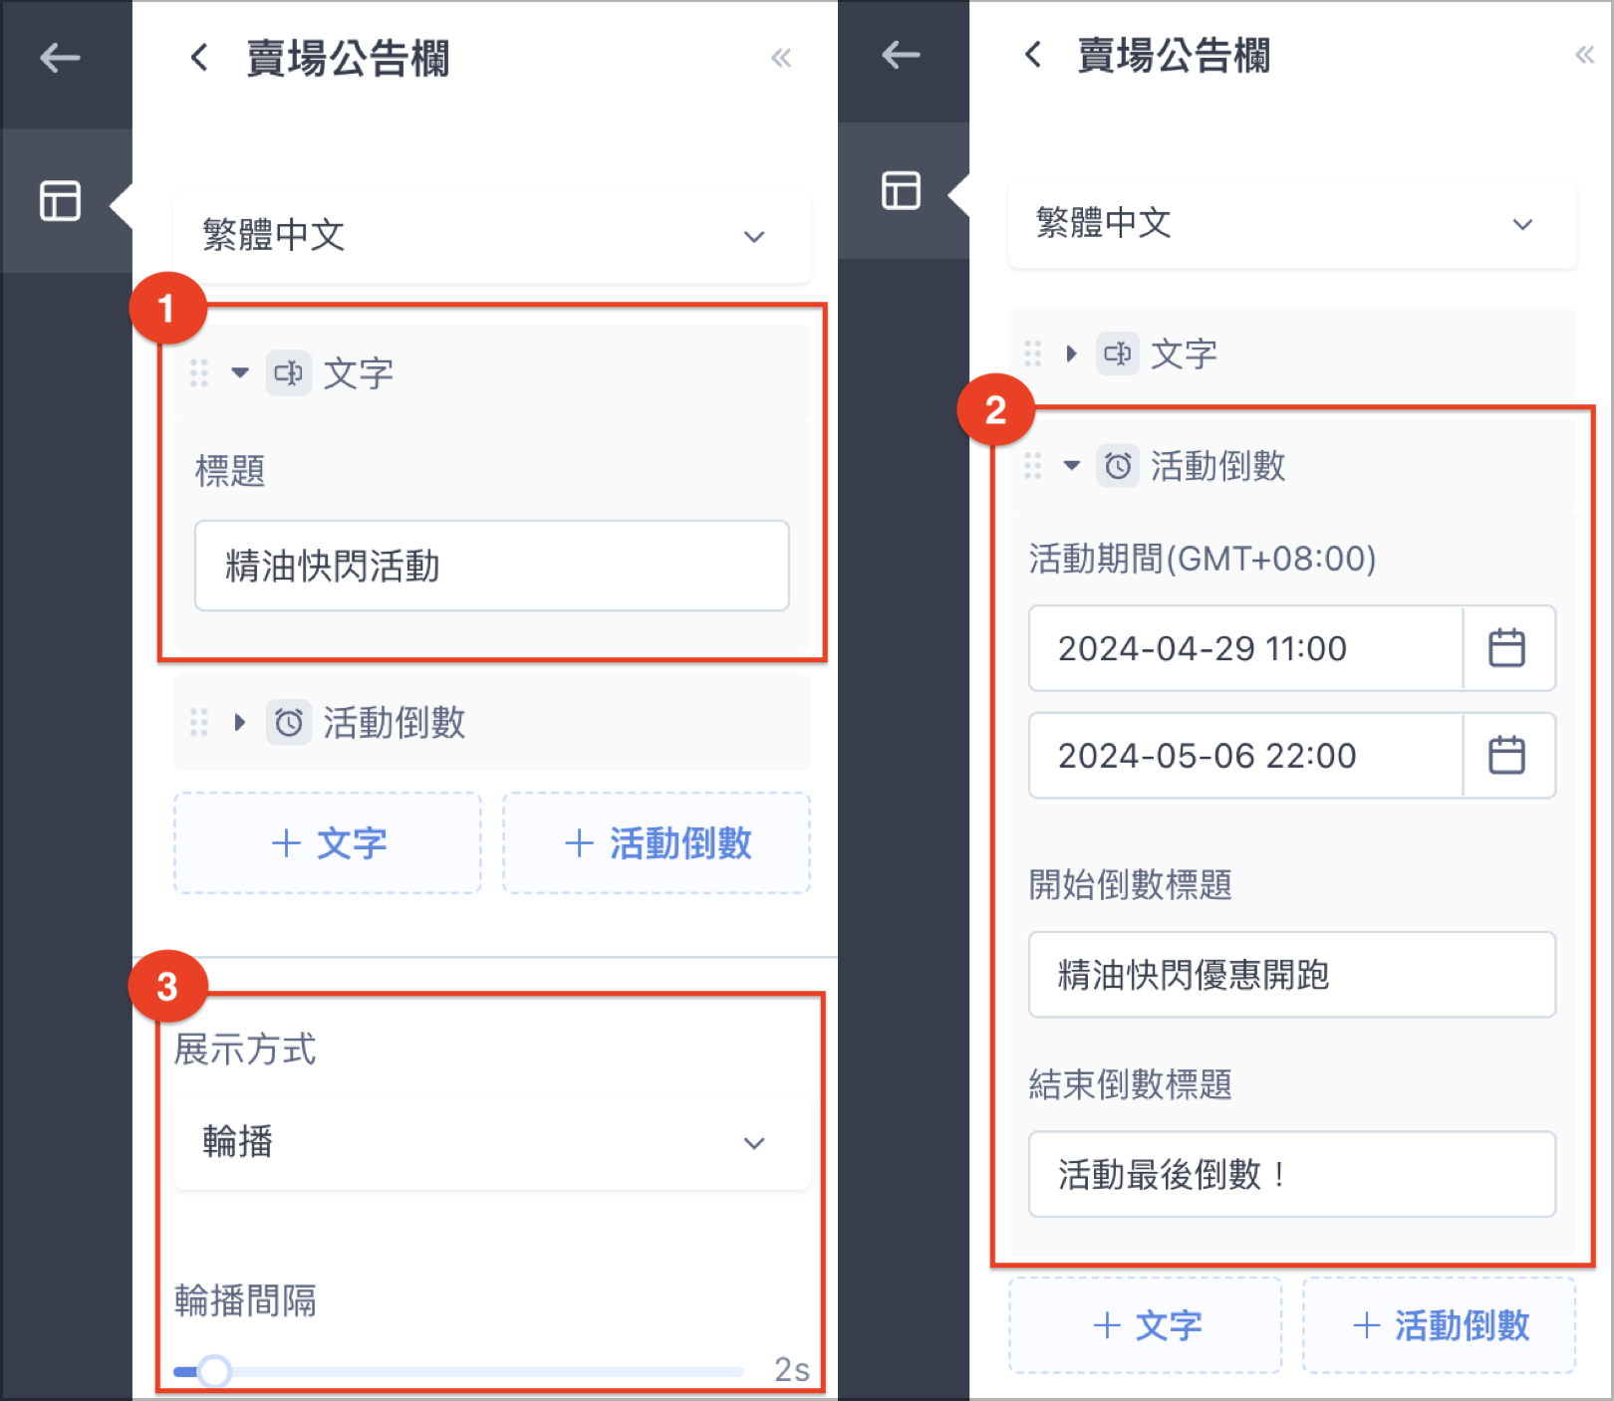Click end date field 2024-05-06 22:00

[x=1245, y=755]
